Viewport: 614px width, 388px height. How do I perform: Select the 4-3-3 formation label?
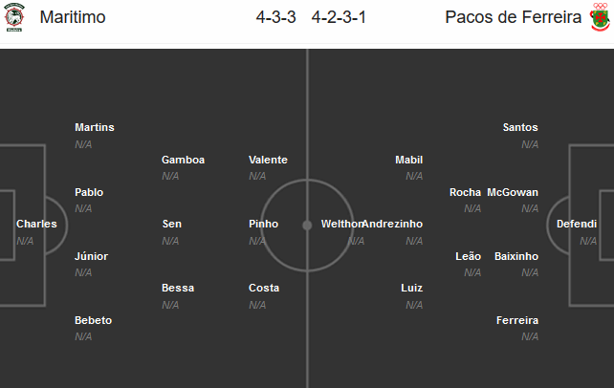[276, 17]
